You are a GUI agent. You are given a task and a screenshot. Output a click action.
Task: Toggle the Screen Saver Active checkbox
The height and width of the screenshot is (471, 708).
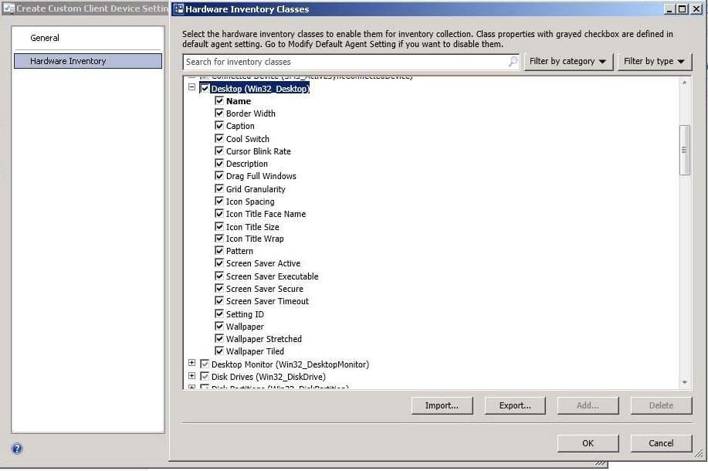219,264
